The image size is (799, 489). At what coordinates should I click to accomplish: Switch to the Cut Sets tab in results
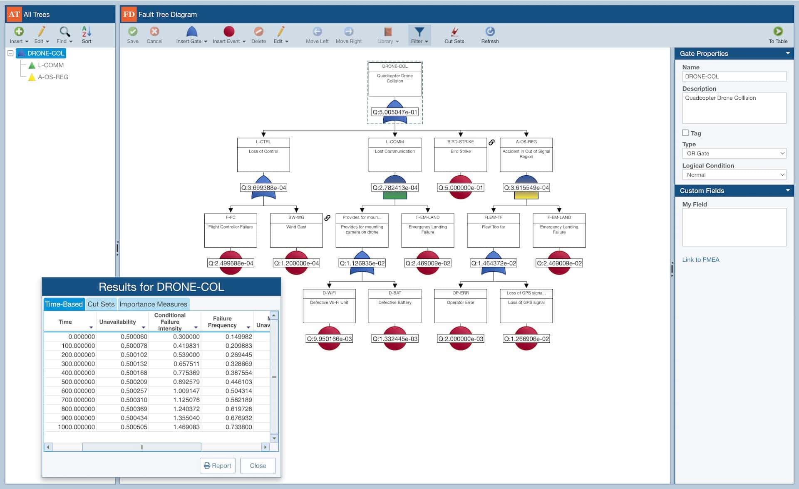[x=101, y=304]
